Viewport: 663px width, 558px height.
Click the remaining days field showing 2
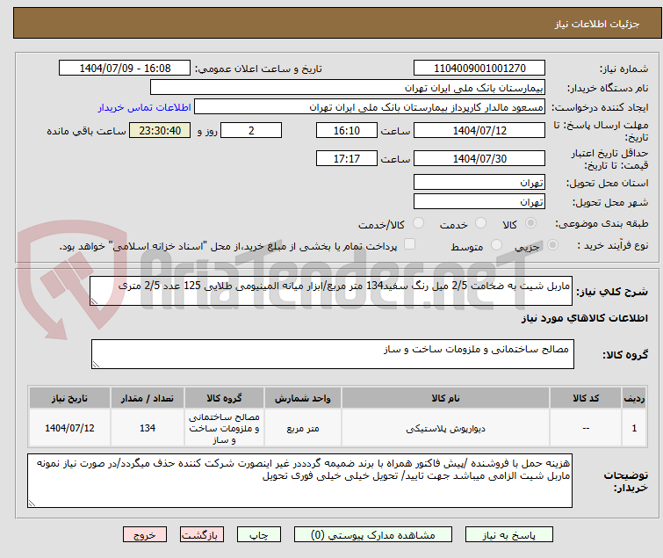coord(251,130)
